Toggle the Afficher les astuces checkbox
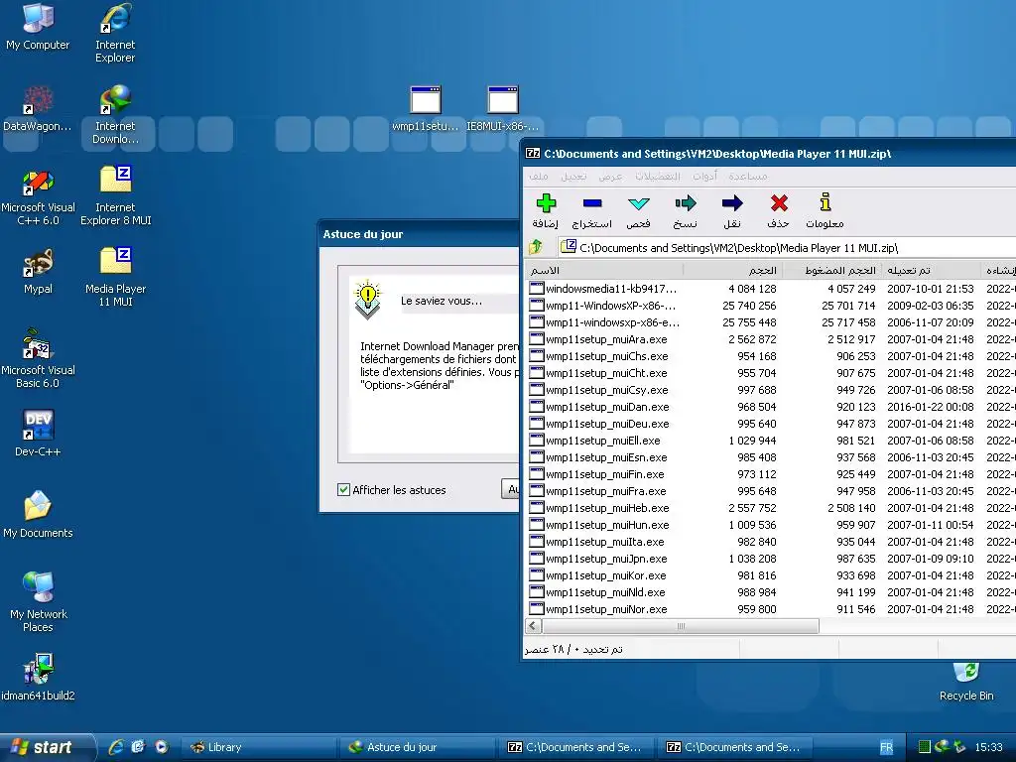This screenshot has width=1016, height=762. click(x=343, y=490)
